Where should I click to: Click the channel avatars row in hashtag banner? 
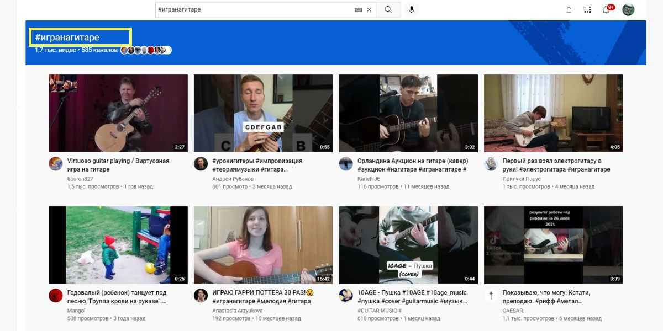pyautogui.click(x=146, y=50)
